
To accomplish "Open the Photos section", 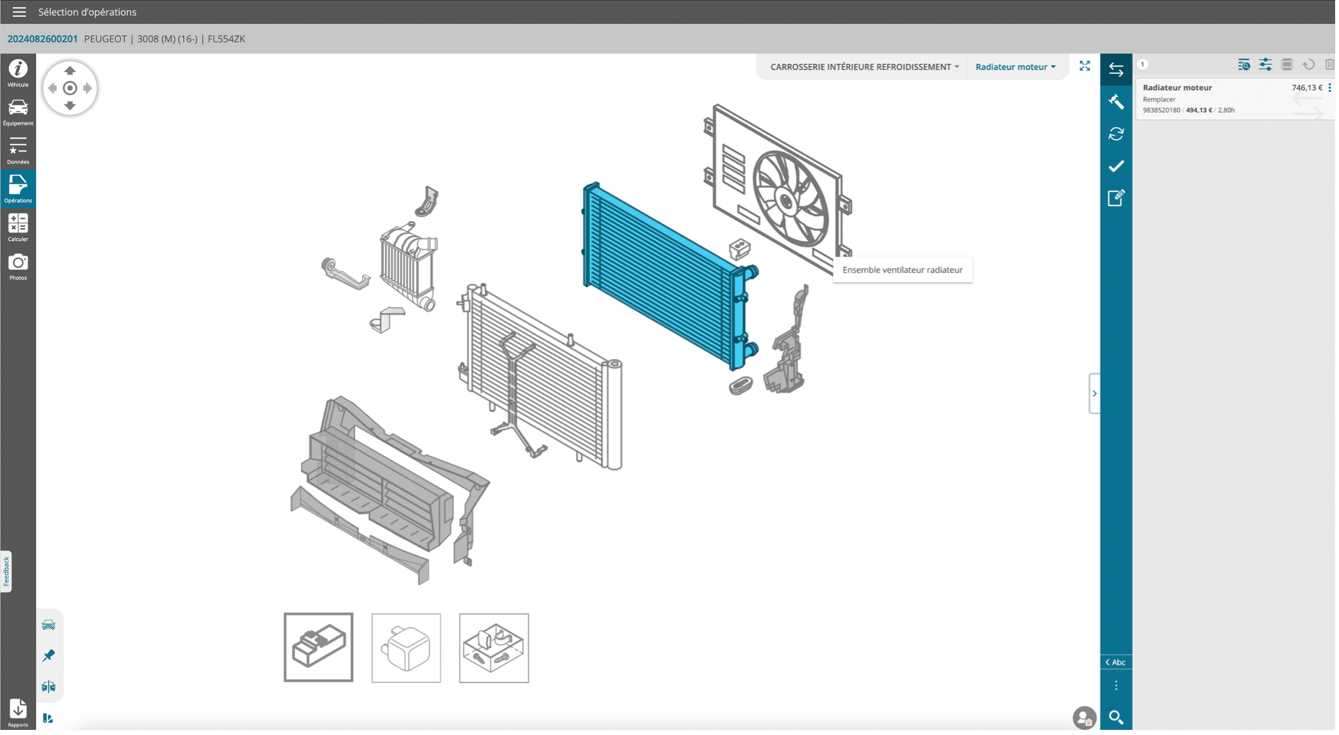I will click(x=18, y=266).
